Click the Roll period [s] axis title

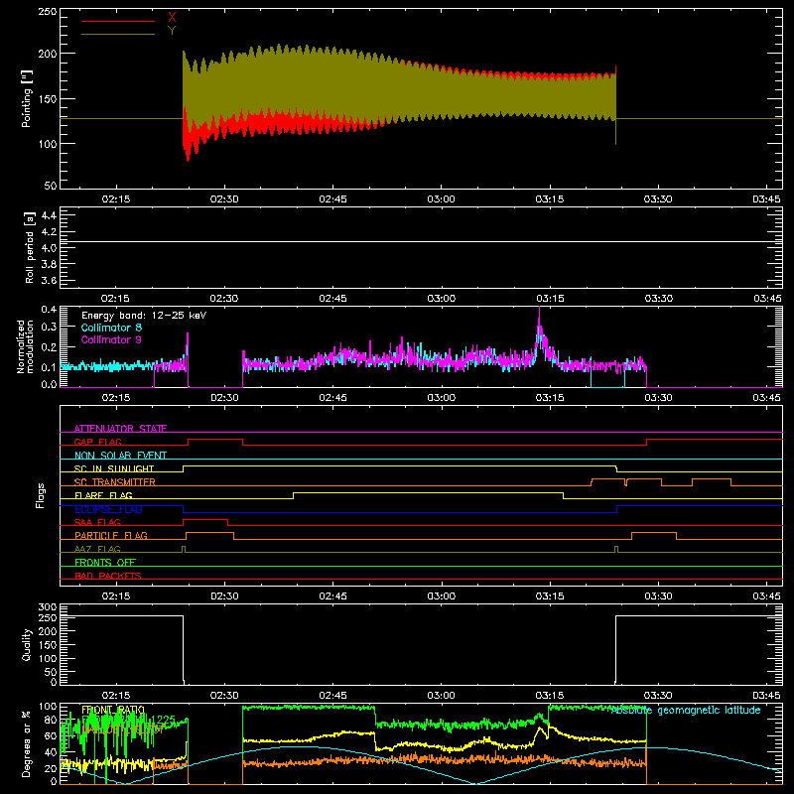pyautogui.click(x=29, y=247)
